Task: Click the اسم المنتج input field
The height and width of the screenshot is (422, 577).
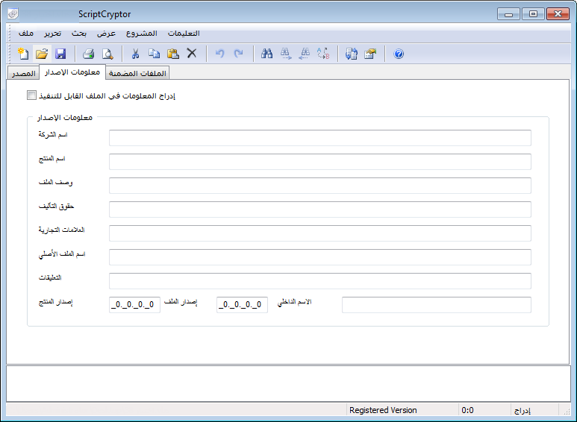Action: (319, 161)
